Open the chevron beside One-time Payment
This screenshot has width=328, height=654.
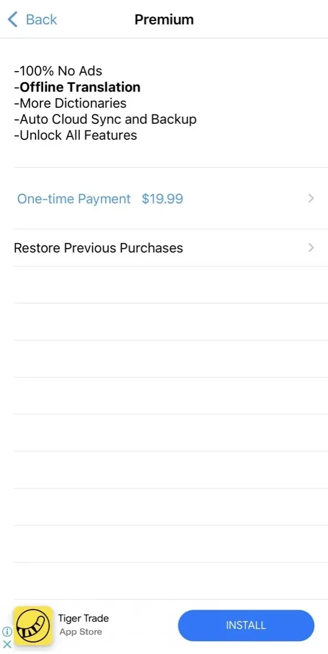(310, 199)
